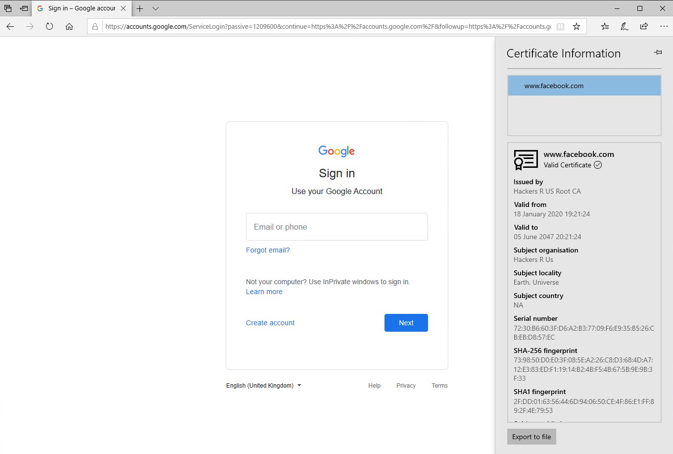Click the SHA-256 fingerprint value
673x454 pixels.
pos(583,369)
